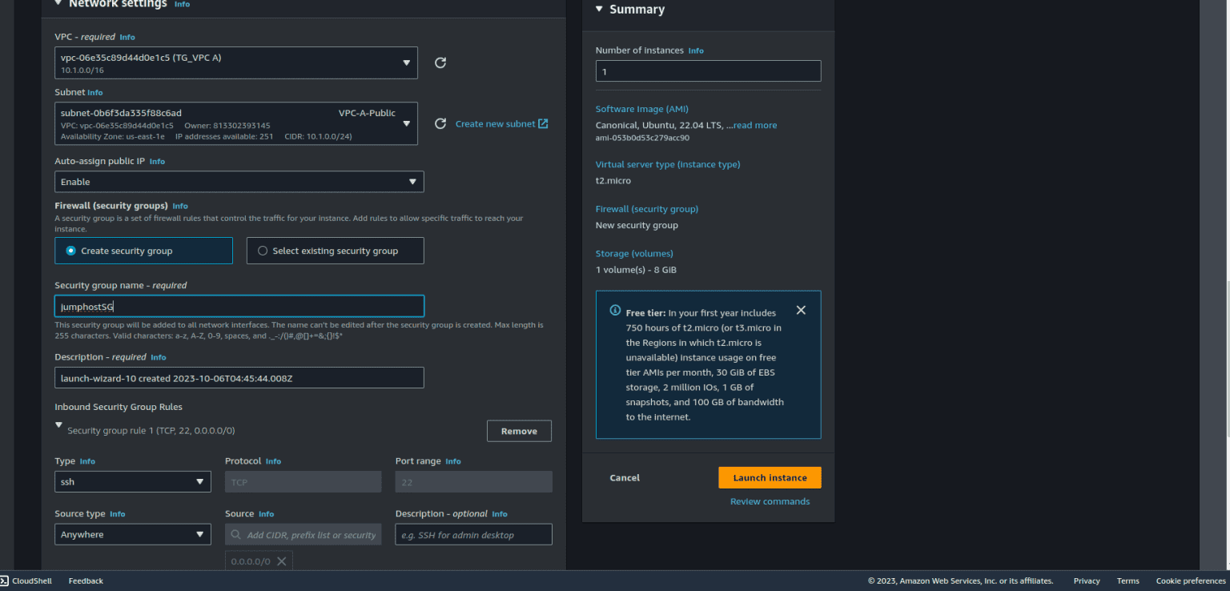The height and width of the screenshot is (591, 1230).
Task: Collapse the Summary panel
Action: click(599, 10)
